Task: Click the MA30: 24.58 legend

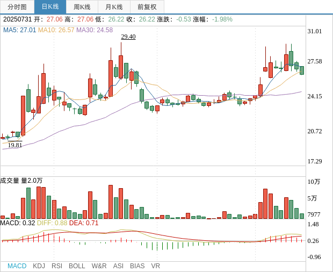Action: click(x=95, y=30)
